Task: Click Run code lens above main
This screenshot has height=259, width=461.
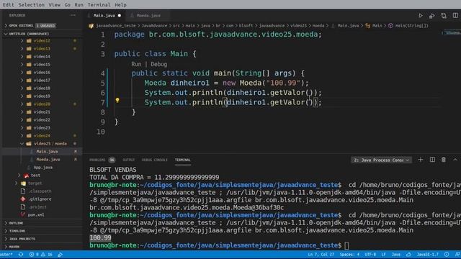Action: tap(136, 64)
